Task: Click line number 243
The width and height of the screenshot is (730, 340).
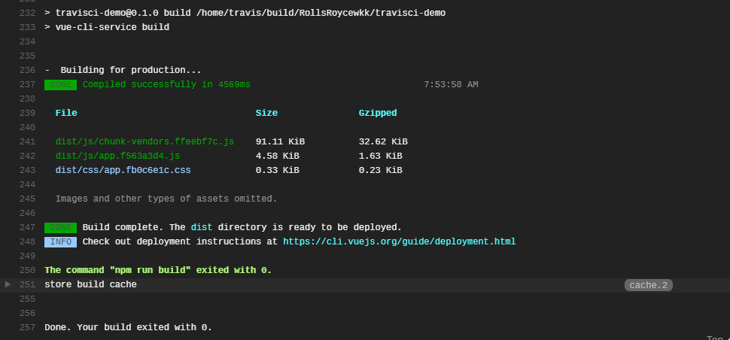Action: (27, 170)
